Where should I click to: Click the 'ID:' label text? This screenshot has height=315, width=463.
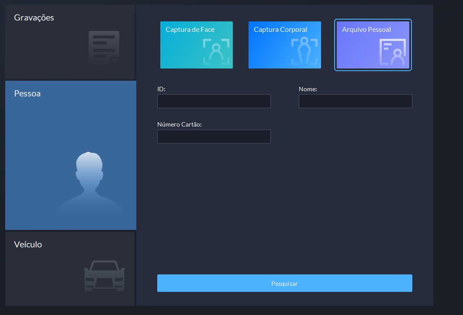[161, 89]
